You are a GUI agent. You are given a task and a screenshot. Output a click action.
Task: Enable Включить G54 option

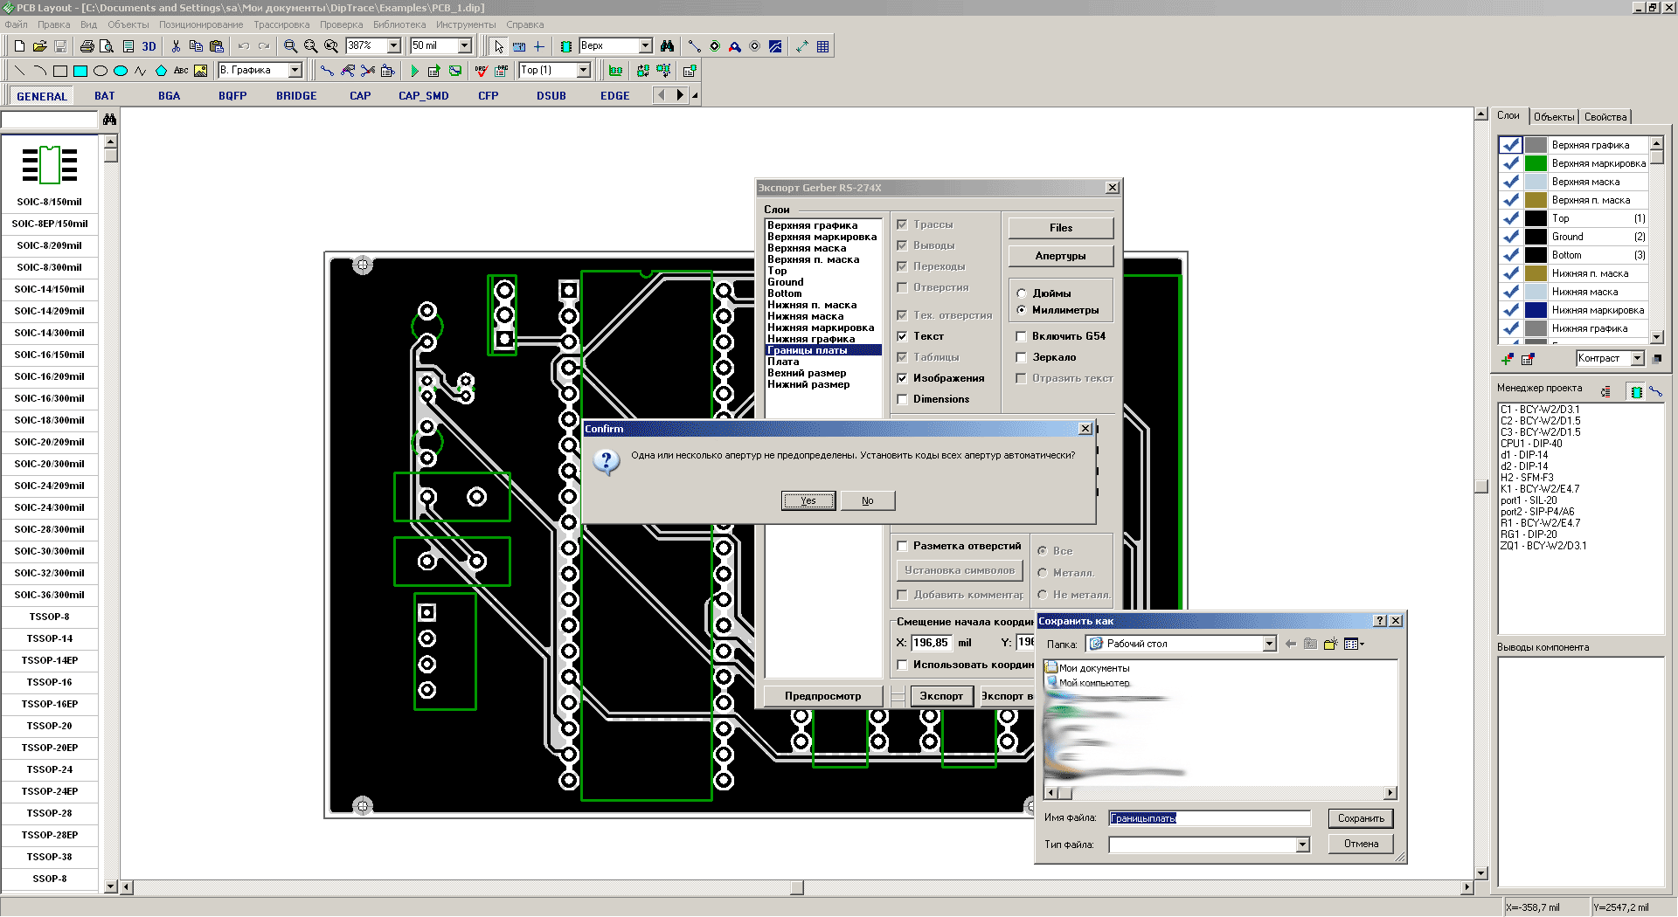[1021, 336]
